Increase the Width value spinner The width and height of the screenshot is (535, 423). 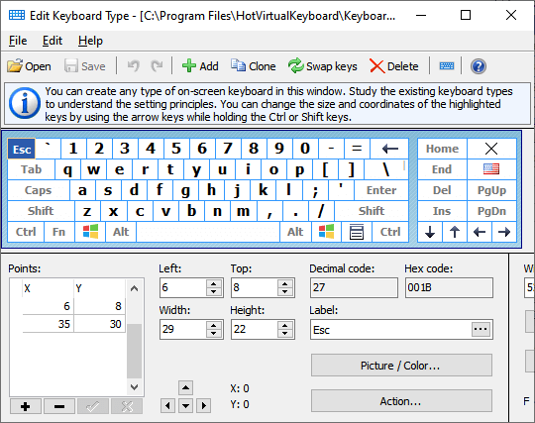click(214, 326)
